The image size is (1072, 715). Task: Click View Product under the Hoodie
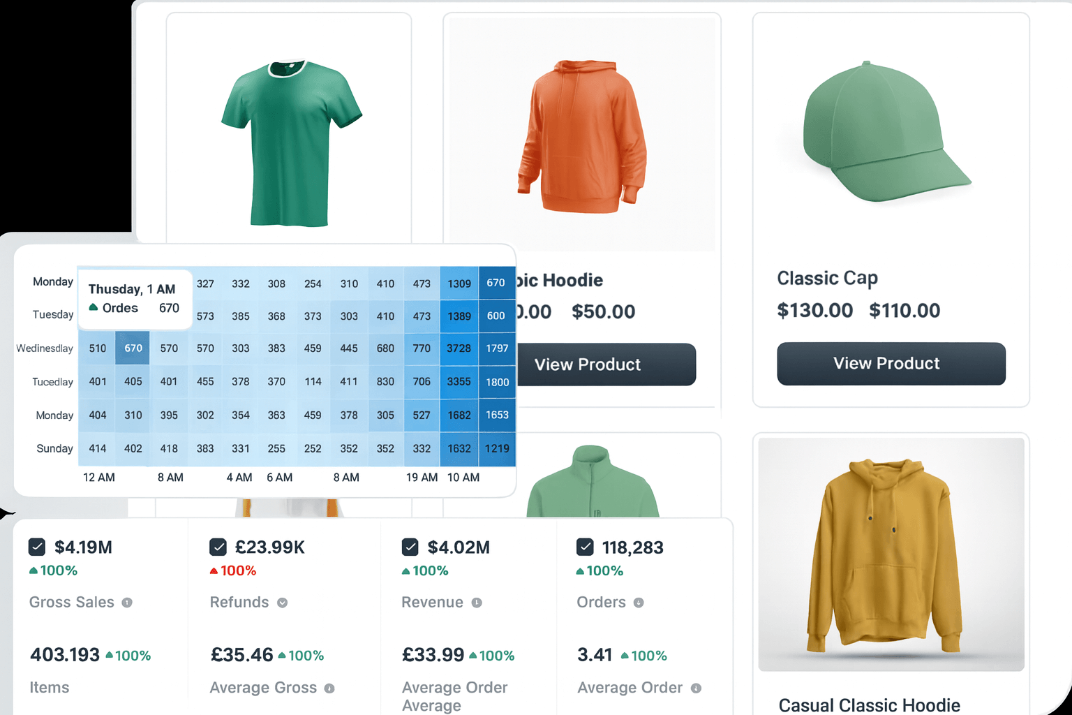tap(606, 364)
